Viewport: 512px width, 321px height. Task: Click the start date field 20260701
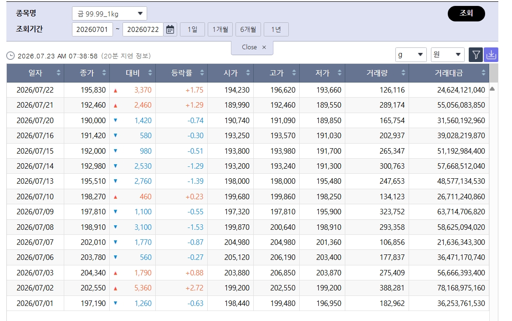[92, 30]
